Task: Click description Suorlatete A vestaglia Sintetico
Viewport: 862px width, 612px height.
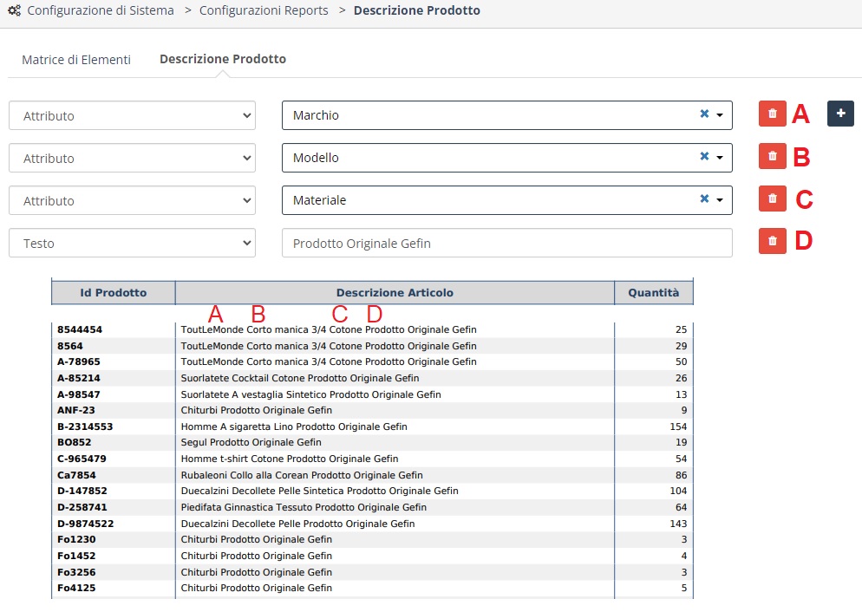Action: pos(256,394)
